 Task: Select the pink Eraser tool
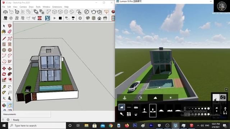point(10,32)
